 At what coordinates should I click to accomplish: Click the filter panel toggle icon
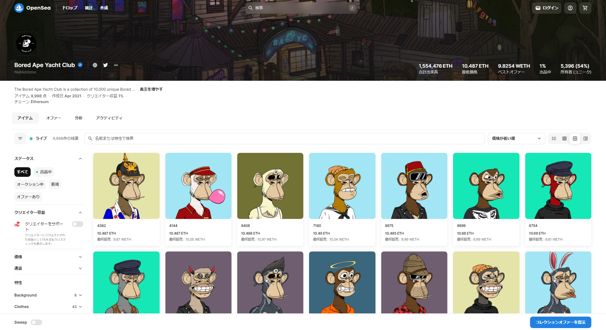coord(20,139)
